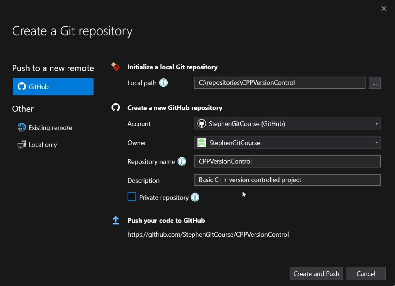
Task: Click the 'Create a new GitHub repository' heading
Action: click(175, 108)
